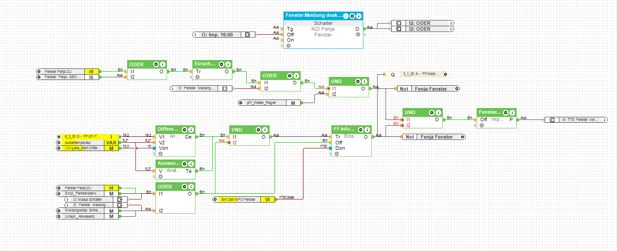Open gear settings on the Differe… block

pyautogui.click(x=184, y=129)
